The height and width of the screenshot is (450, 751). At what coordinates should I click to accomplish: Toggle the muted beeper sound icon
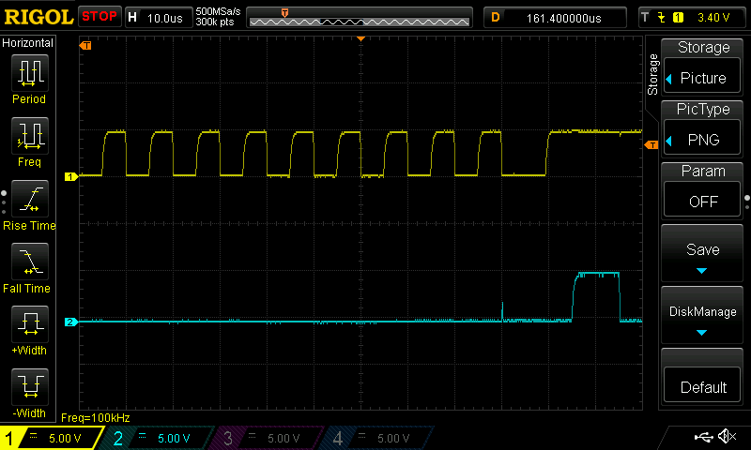click(x=727, y=436)
